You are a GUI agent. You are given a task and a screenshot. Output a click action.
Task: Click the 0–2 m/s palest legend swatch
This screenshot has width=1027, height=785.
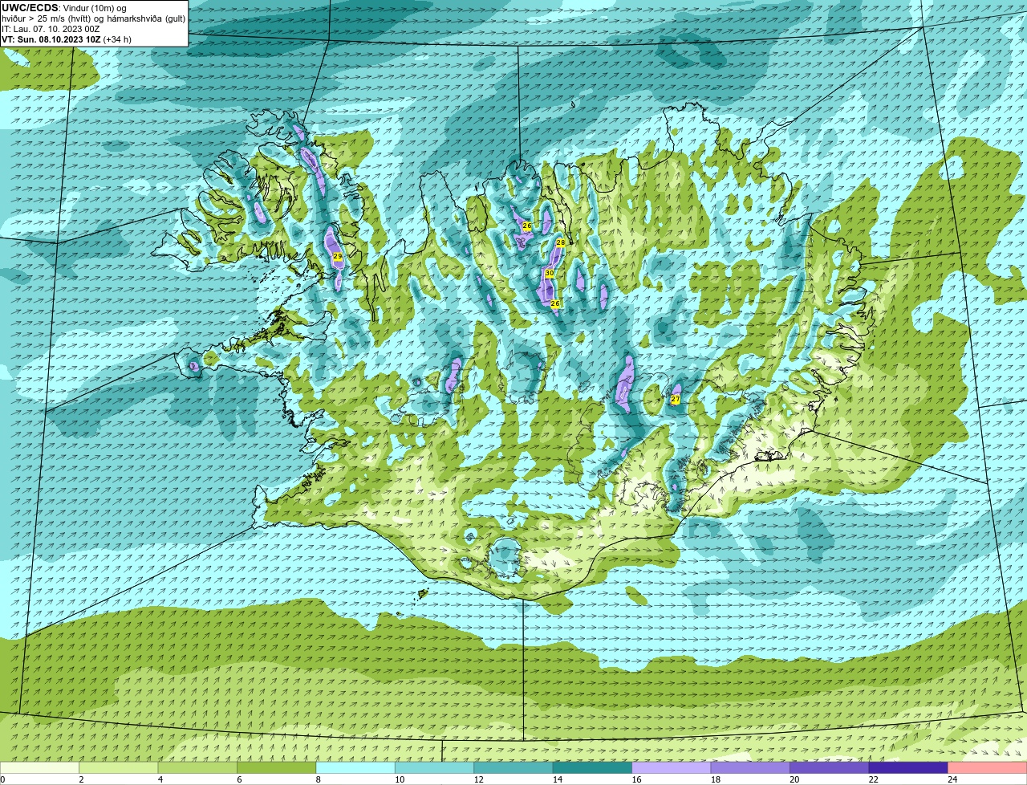40,767
